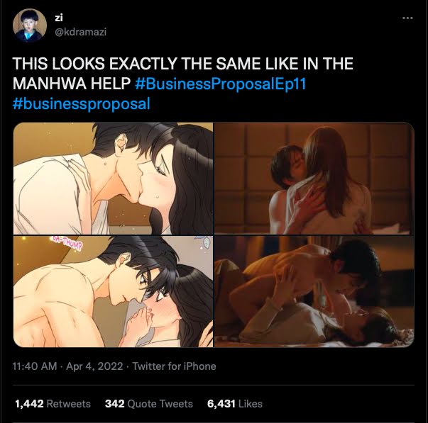Viewport: 428px width, 423px height.
Task: View the top-right drama scene image
Action: point(314,179)
